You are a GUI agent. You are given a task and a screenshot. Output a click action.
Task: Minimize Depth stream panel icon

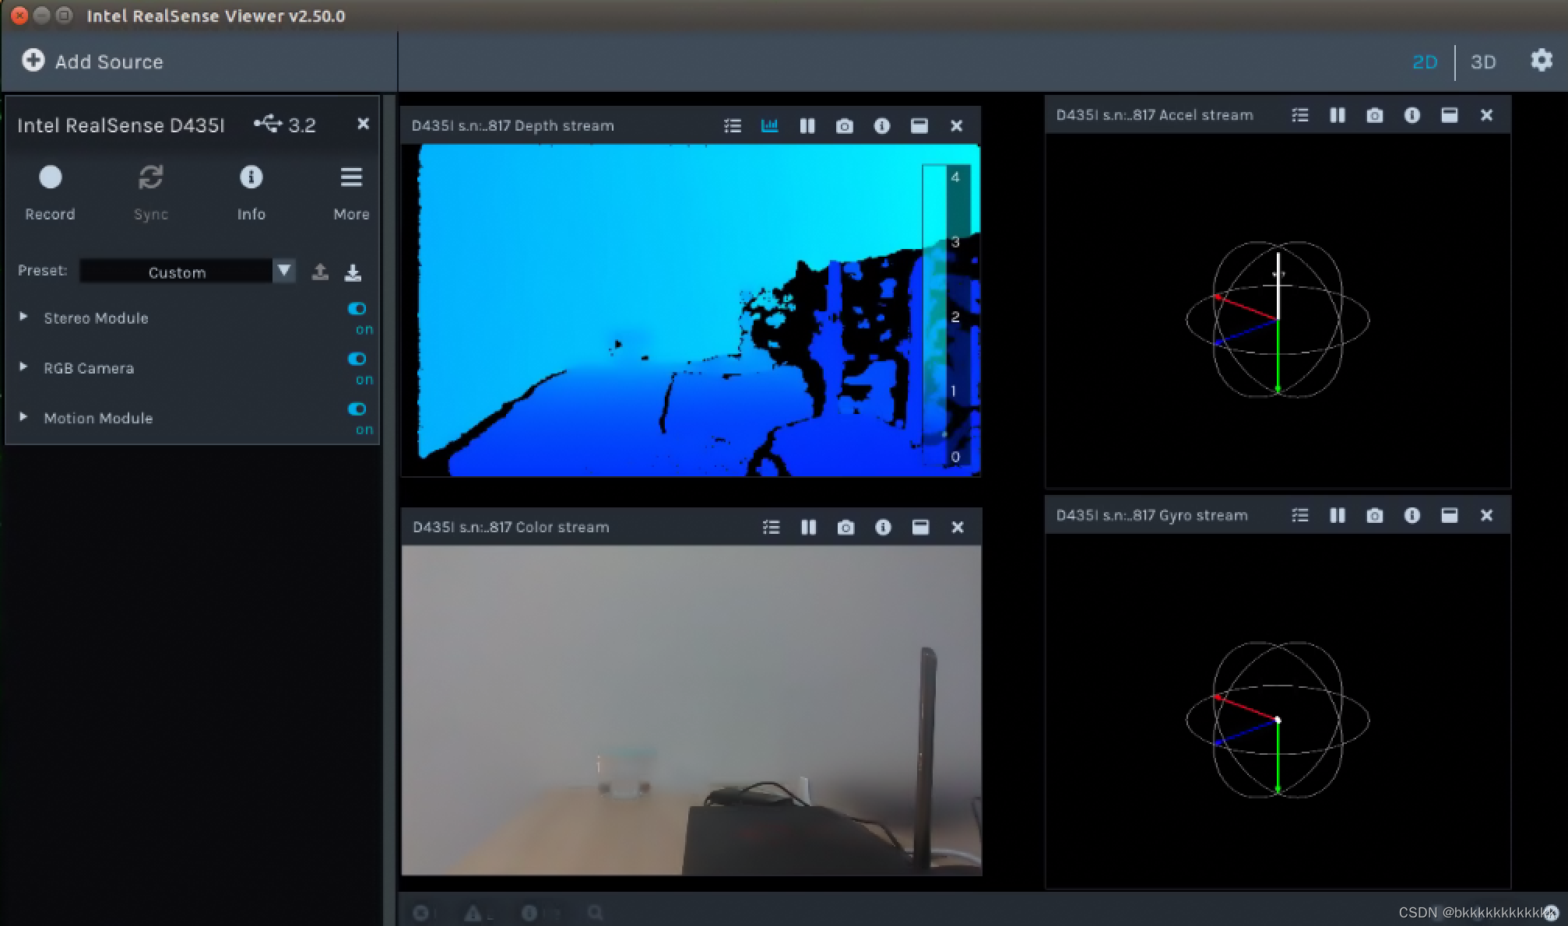tap(919, 125)
